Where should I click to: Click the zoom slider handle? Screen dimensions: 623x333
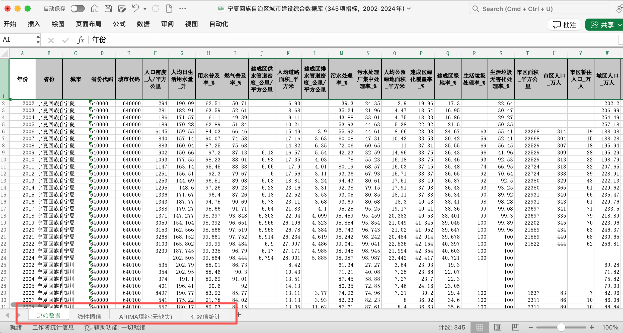coord(561,327)
